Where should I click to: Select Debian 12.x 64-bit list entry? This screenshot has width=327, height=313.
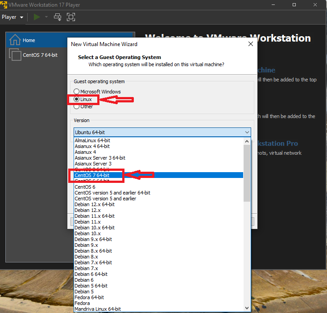tap(95, 204)
